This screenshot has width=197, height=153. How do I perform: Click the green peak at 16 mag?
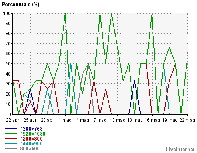[152, 14]
